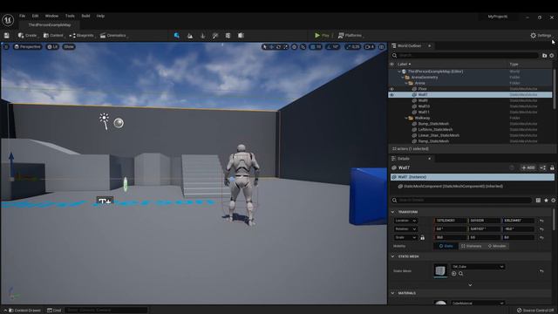Viewport: 558px width, 314px height.
Task: Open the Help menu
Action: (x=100, y=16)
